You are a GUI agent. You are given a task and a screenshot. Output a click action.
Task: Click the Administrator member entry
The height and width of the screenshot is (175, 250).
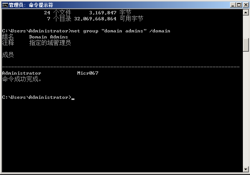(21, 73)
